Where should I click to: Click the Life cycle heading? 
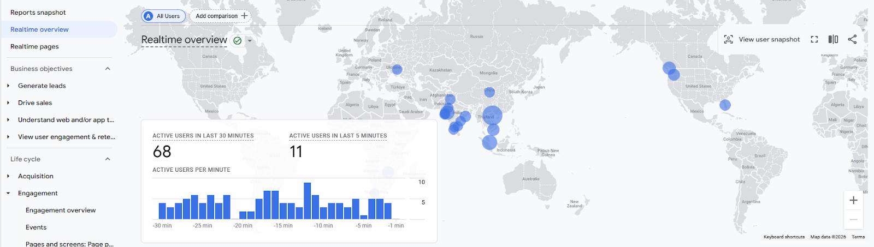click(25, 159)
